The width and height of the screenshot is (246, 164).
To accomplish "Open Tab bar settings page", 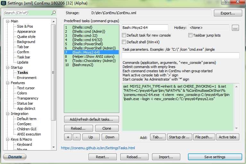I will click(23, 47).
